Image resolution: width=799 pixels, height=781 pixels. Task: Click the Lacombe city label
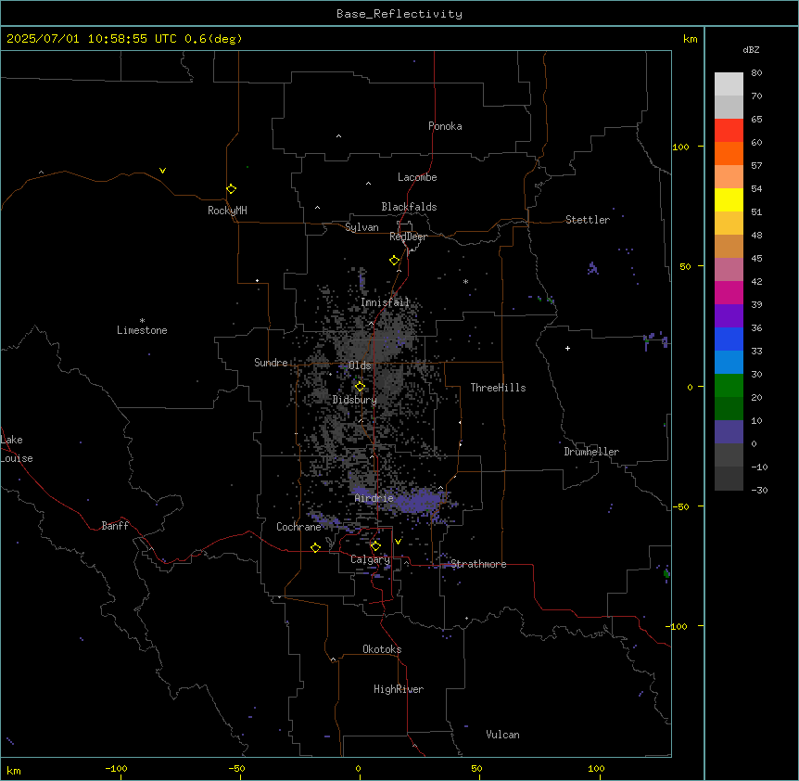(417, 177)
